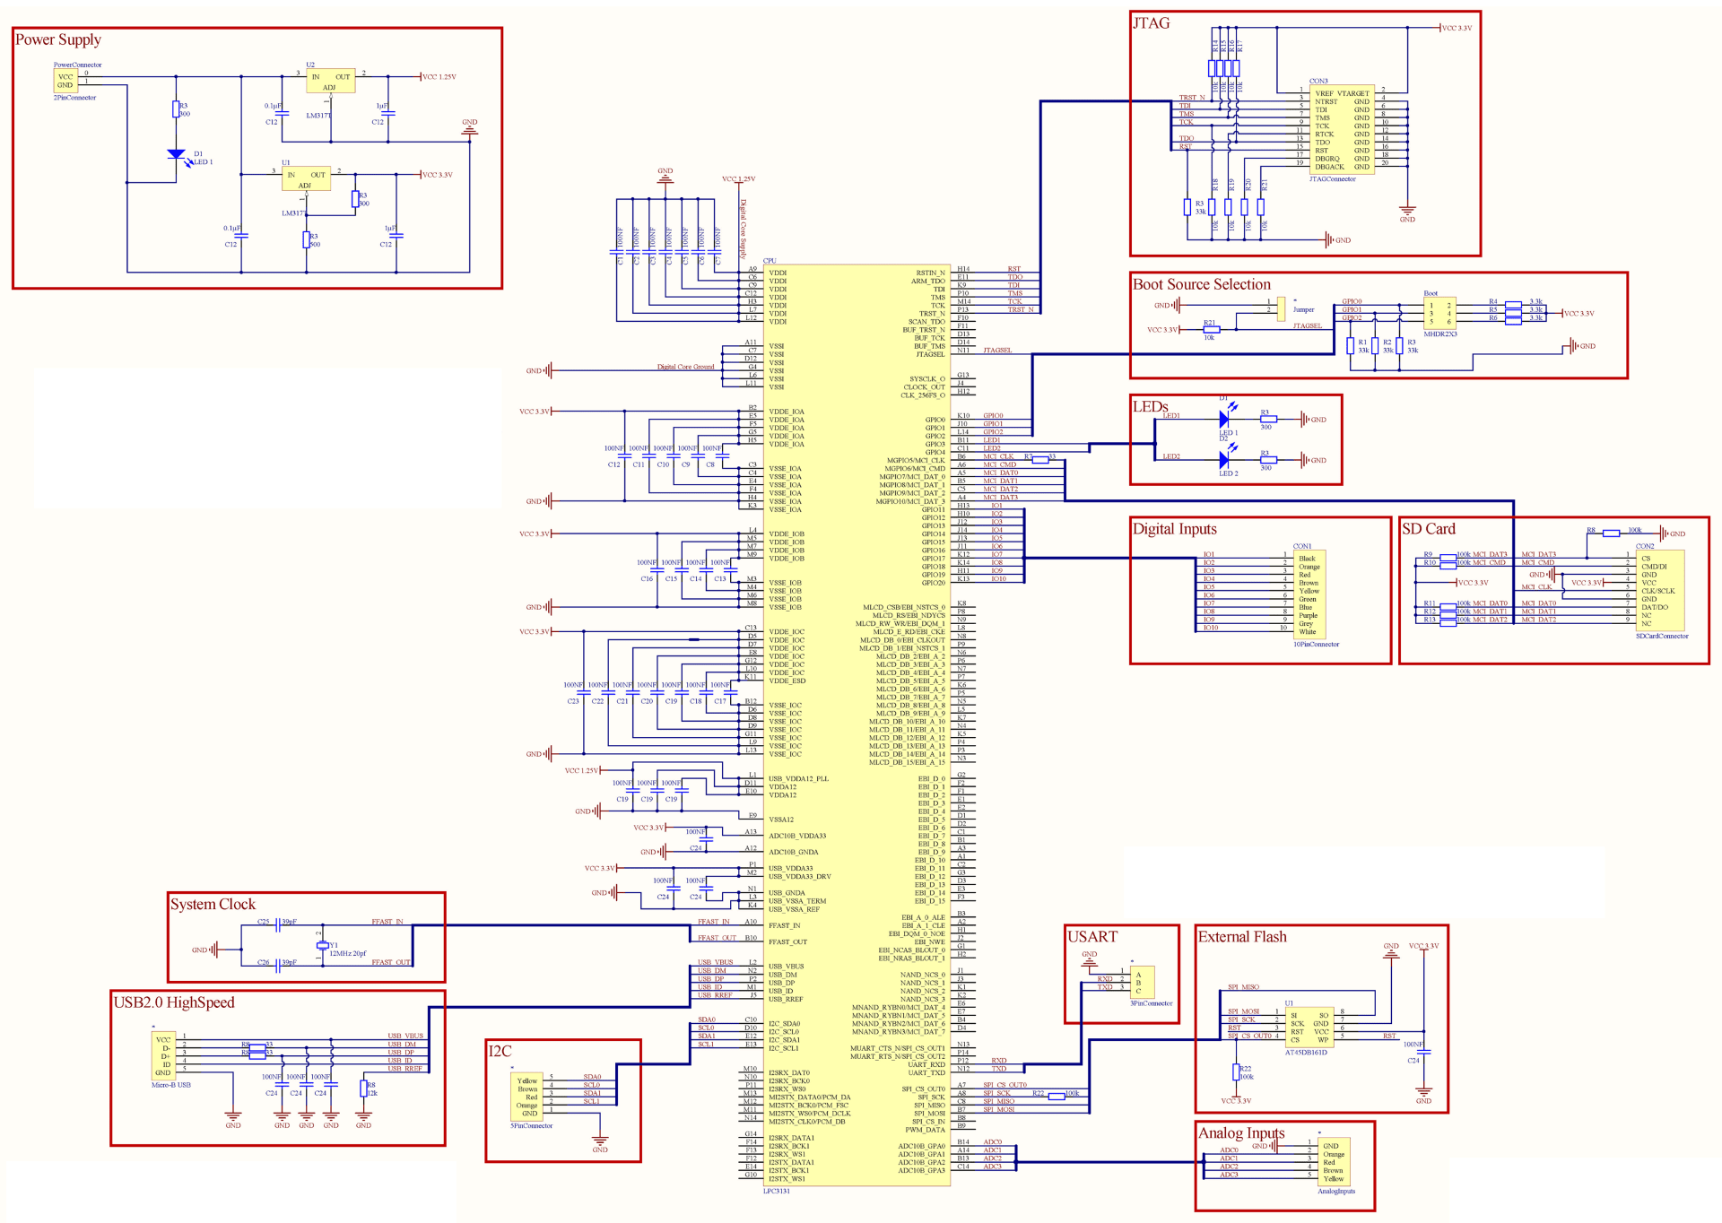Viewport: 1722px width, 1223px height.
Task: Click the ADC10B_GPA0 pin label
Action: coord(922,1146)
